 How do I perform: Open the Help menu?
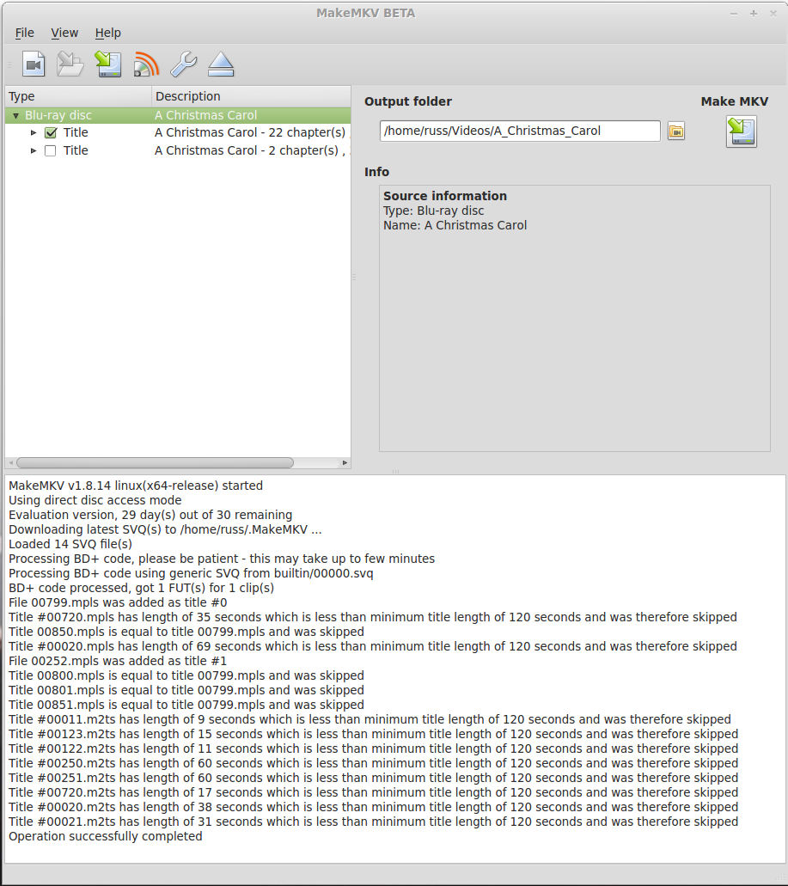[108, 33]
